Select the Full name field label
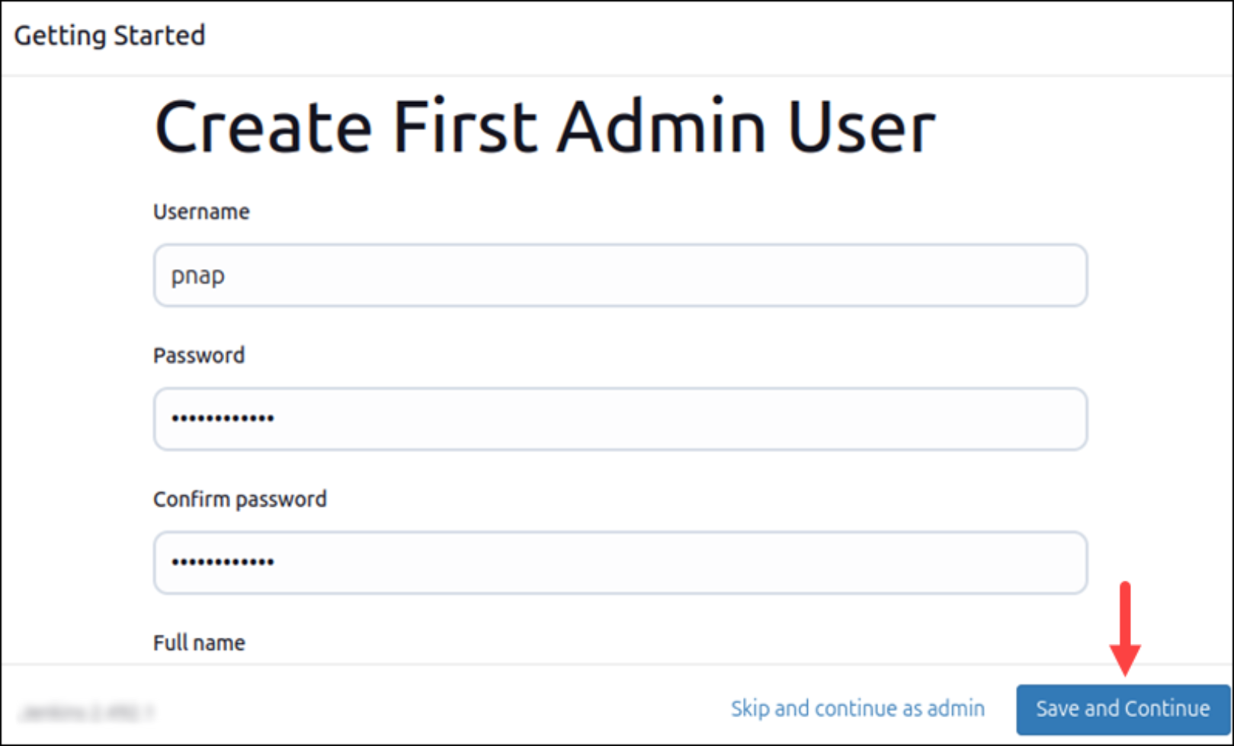 pyautogui.click(x=199, y=642)
